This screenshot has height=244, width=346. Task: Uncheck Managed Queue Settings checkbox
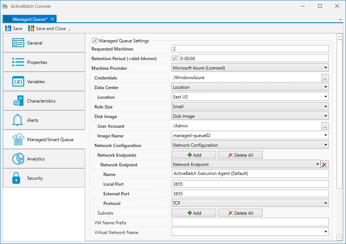[95, 40]
